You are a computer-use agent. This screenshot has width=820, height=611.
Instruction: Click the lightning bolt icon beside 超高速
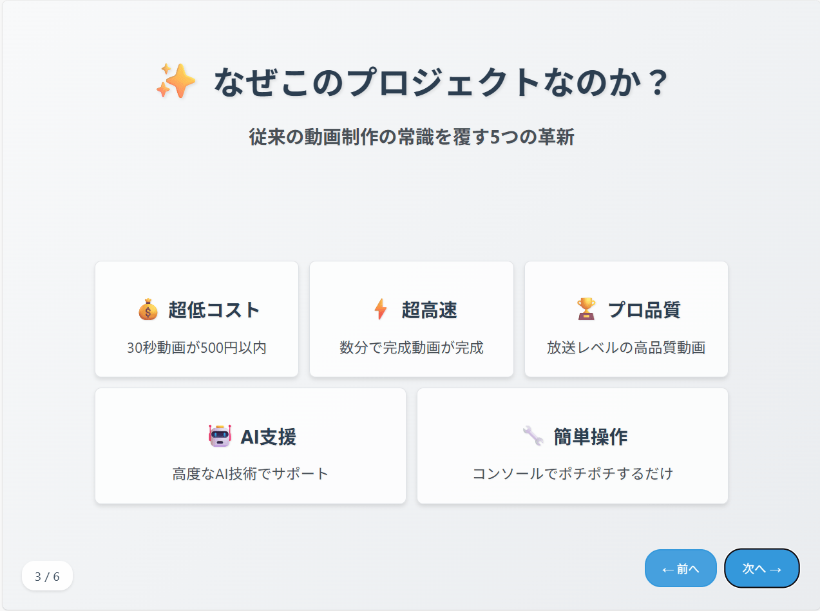click(381, 310)
